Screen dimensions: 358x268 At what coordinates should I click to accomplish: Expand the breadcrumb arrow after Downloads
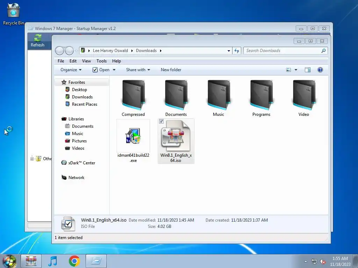point(160,51)
